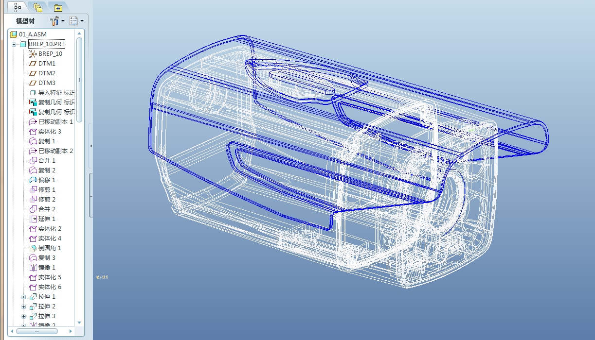Select the 模型树 panel title text
This screenshot has height=340, width=595.
click(x=25, y=21)
